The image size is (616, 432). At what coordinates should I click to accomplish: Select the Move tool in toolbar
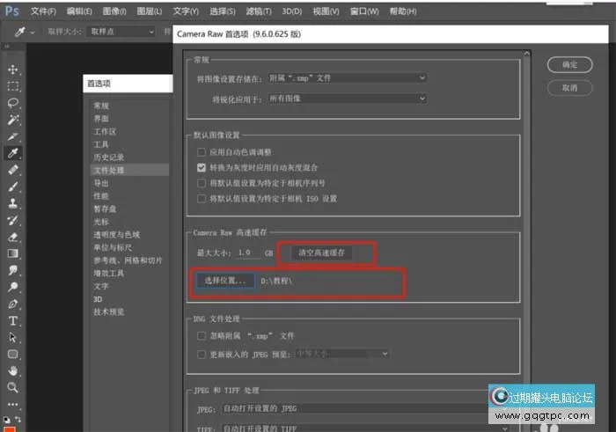click(13, 70)
